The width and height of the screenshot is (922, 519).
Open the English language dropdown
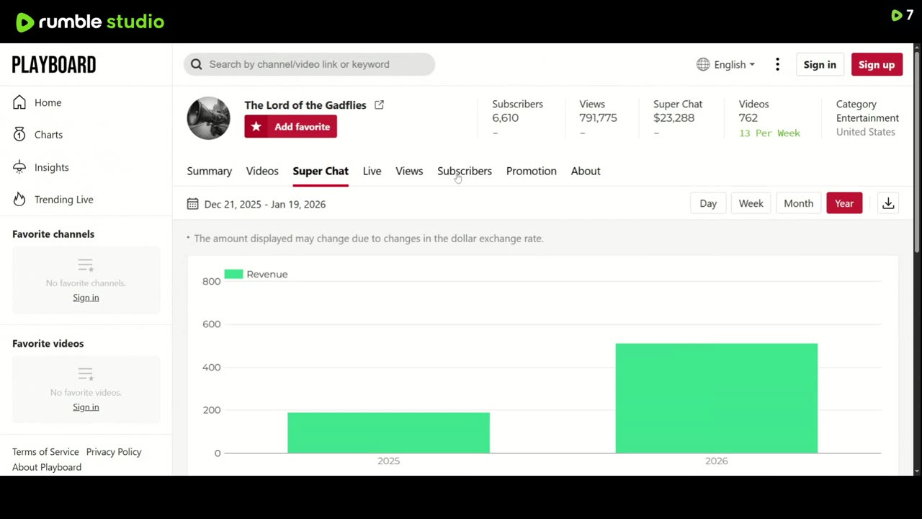pos(726,64)
